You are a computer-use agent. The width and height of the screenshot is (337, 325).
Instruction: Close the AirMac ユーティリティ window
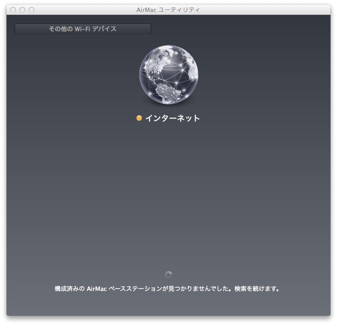[13, 10]
